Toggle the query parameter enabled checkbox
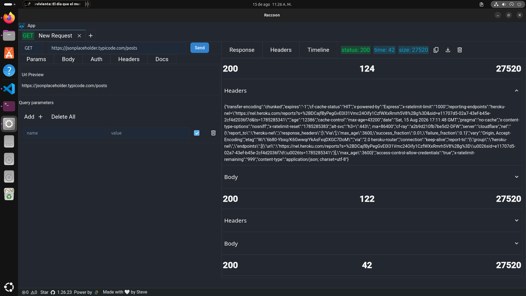Screen dimensions: 526x296 197,133
